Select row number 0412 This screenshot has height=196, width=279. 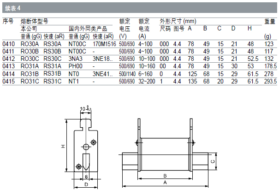[8, 59]
